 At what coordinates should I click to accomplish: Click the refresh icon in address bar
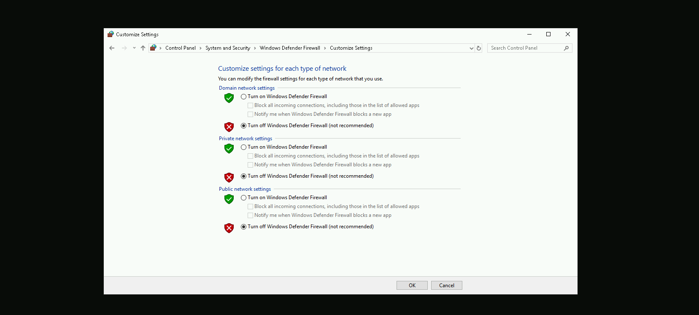(x=479, y=48)
